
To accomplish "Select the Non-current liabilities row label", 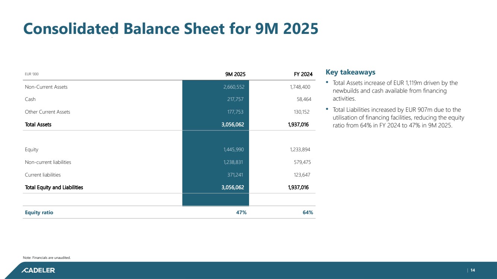I will pyautogui.click(x=48, y=162).
